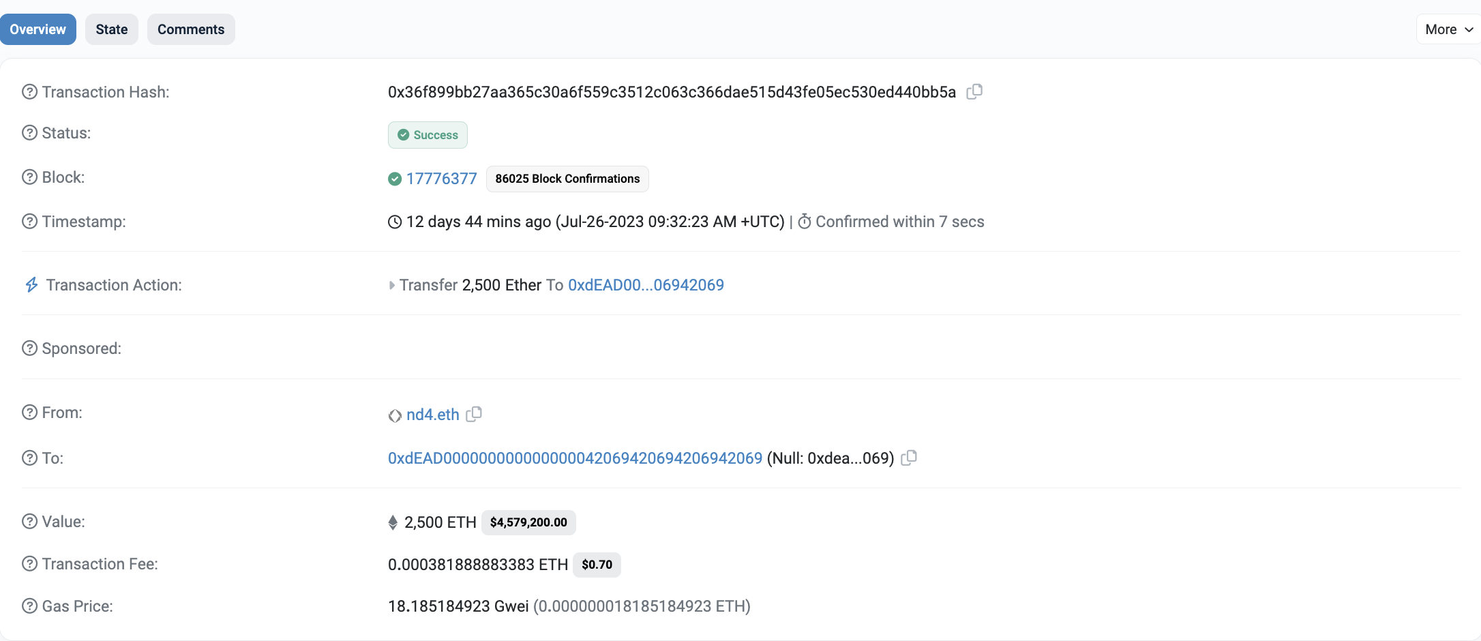Click the lightning icon beside Transaction Action
1481x641 pixels.
pyautogui.click(x=31, y=285)
